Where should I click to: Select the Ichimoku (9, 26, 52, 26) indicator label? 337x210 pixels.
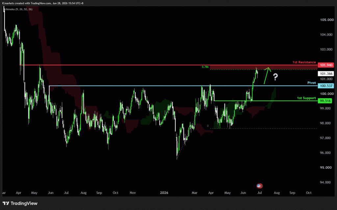tap(18, 9)
